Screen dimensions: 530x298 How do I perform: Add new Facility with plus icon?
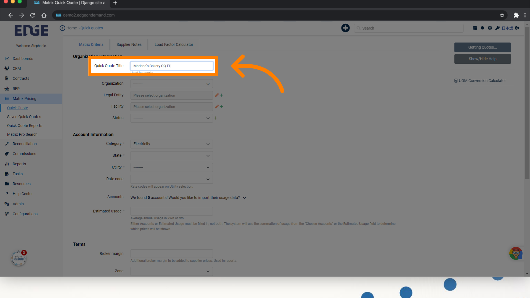tap(221, 107)
